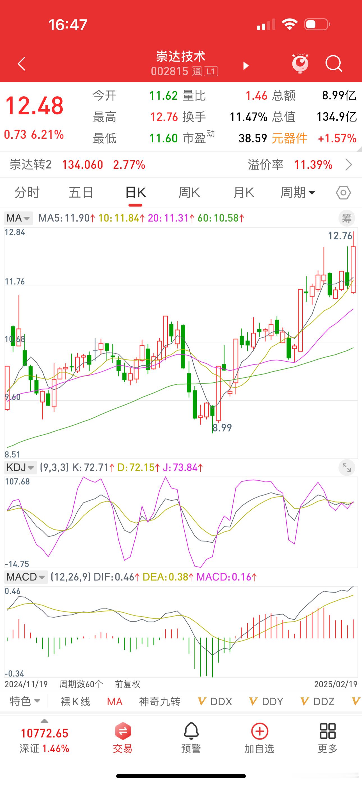Tap the 总值 134.9亿 value
Screen dimensions: 362x785
[336, 117]
